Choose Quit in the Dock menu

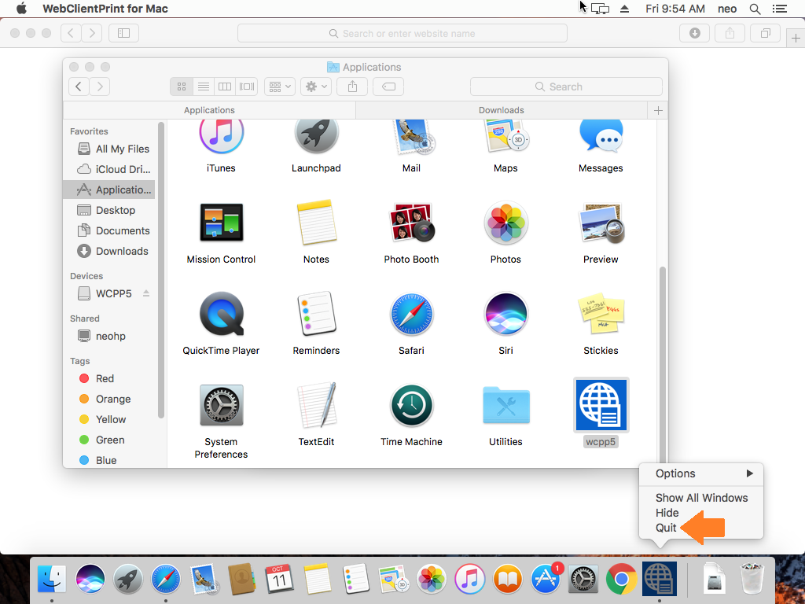click(x=666, y=528)
